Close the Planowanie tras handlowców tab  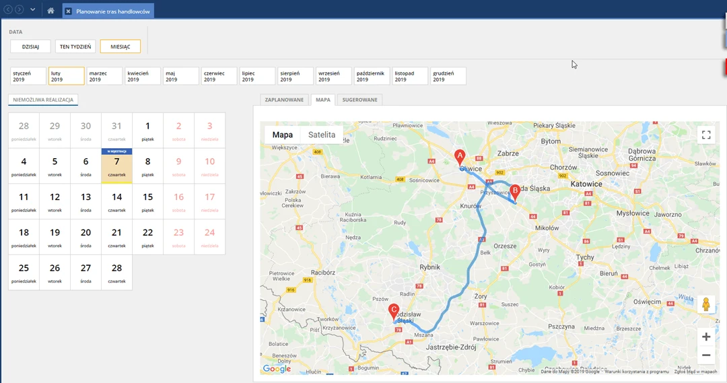[x=68, y=11]
